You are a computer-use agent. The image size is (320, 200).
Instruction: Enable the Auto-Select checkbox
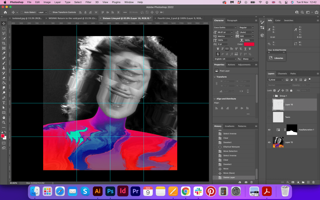[22, 12]
